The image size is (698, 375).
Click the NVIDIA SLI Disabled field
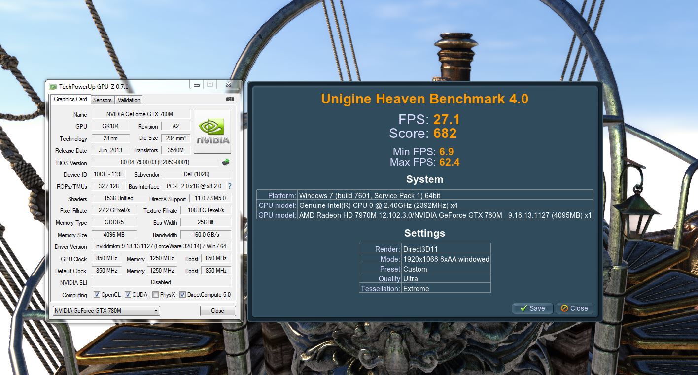click(161, 282)
